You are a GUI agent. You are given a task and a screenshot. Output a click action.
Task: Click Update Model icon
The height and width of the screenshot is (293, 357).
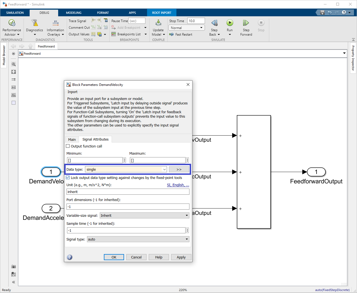[158, 23]
